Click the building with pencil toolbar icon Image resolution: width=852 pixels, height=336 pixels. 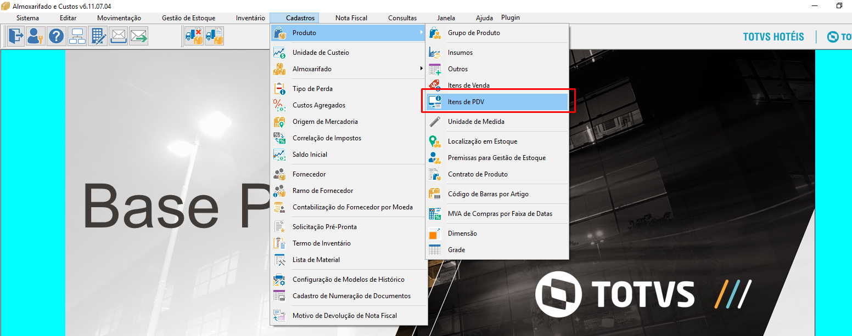(x=98, y=37)
